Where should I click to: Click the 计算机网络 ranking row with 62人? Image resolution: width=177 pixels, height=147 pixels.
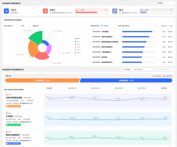coord(132,32)
